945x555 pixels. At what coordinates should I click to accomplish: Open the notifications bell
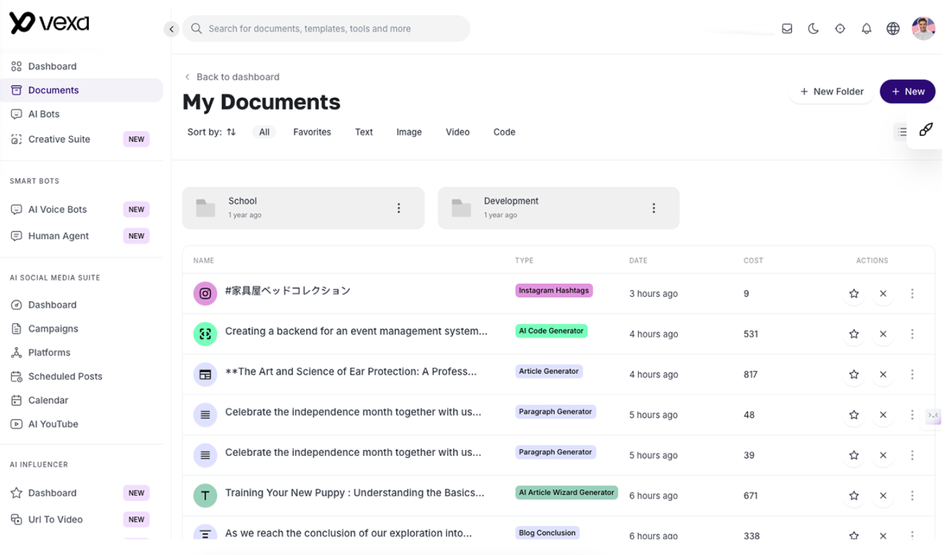pos(866,29)
